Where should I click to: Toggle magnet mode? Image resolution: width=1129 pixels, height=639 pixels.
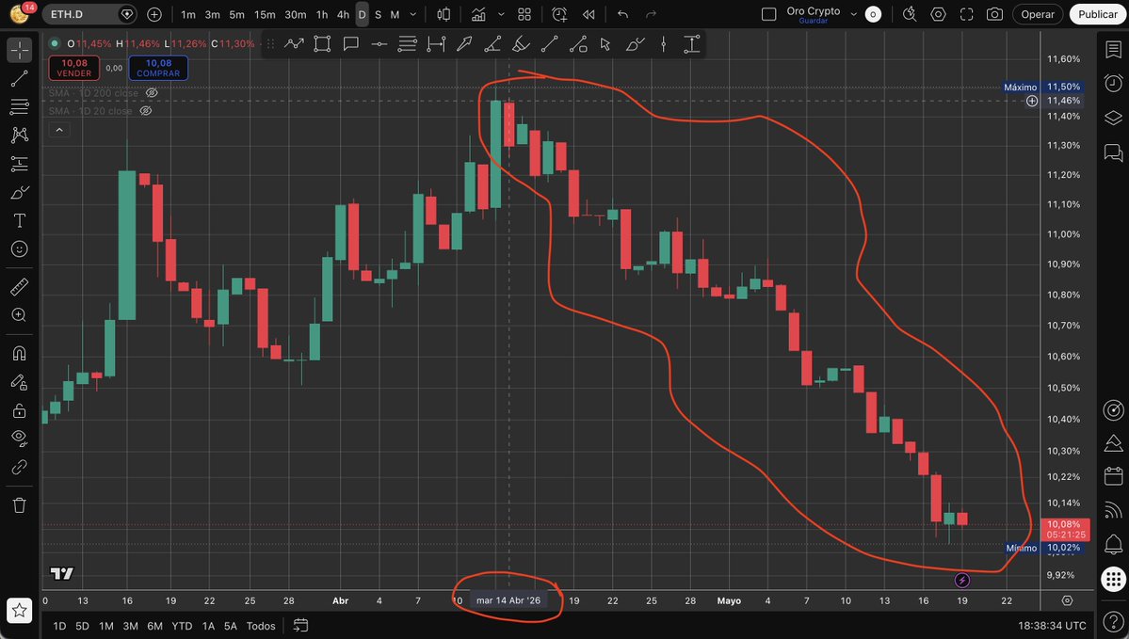[20, 353]
